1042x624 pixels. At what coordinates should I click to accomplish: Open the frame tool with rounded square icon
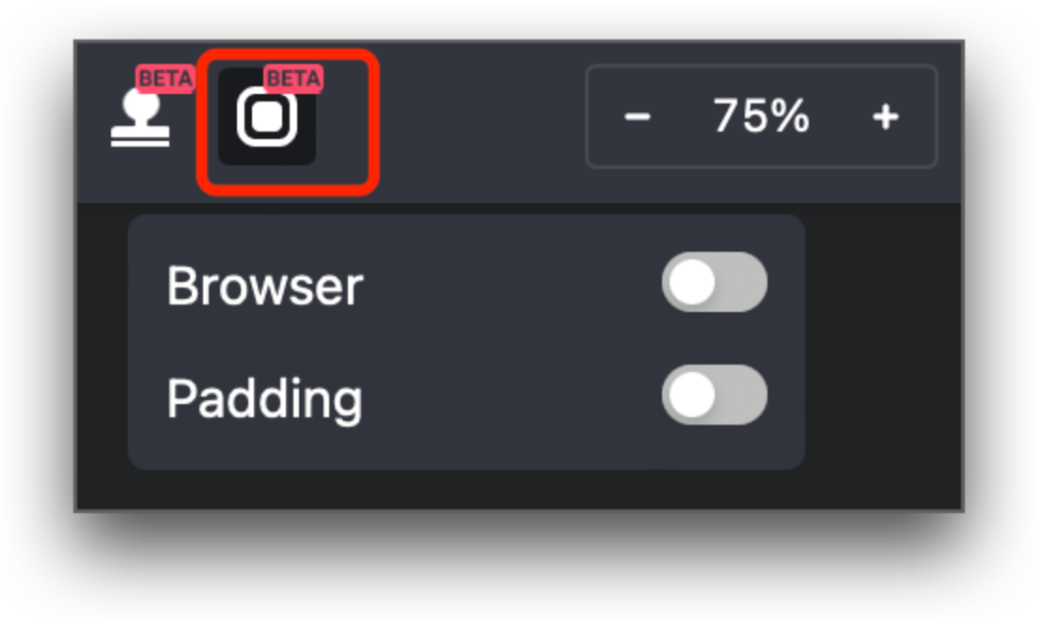click(x=267, y=117)
